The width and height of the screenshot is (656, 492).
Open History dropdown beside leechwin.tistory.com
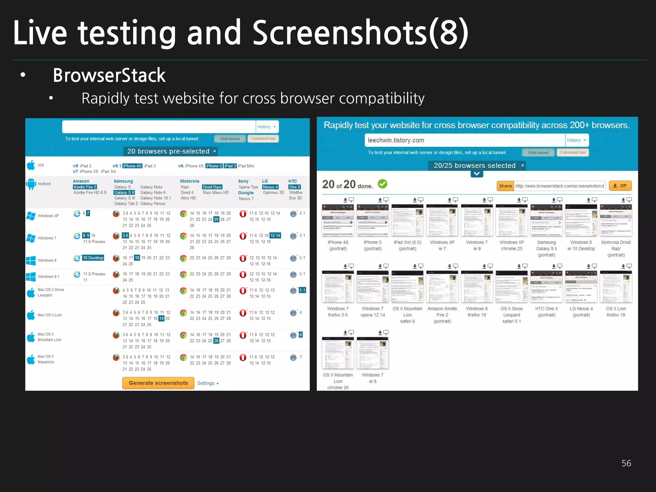coord(577,140)
